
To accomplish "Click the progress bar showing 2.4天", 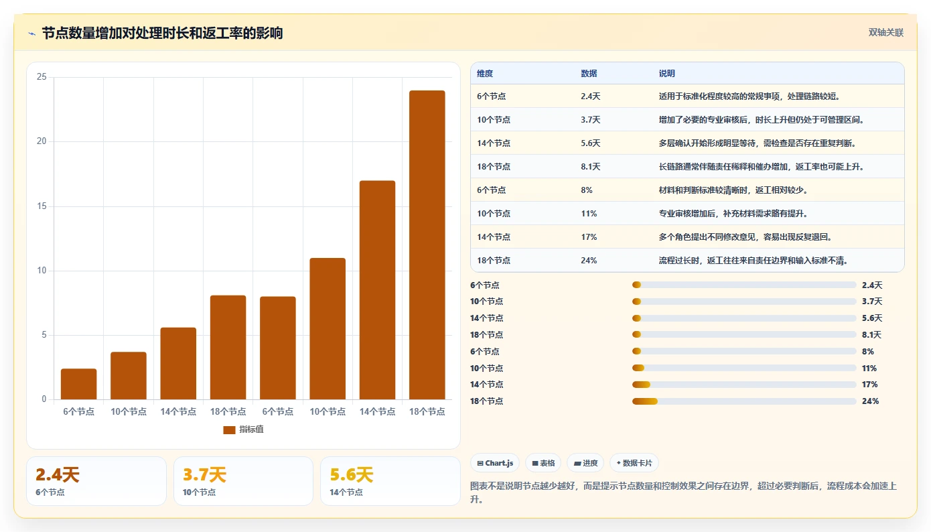I will tap(744, 285).
